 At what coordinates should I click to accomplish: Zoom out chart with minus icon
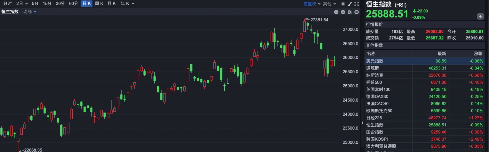tap(336, 12)
